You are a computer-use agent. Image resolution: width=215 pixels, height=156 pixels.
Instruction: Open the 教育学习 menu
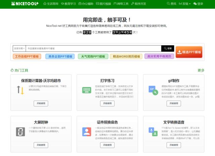68,4
